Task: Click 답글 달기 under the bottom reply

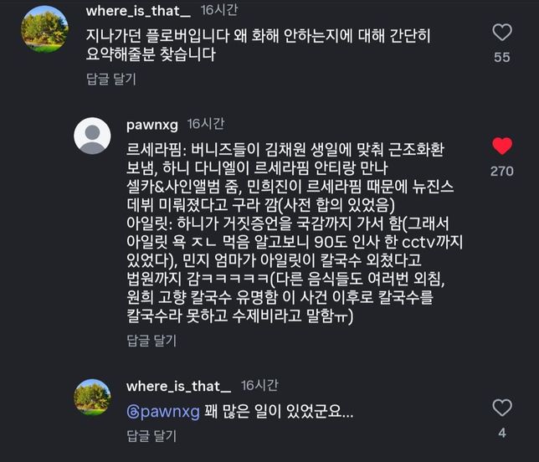Action: tap(151, 435)
